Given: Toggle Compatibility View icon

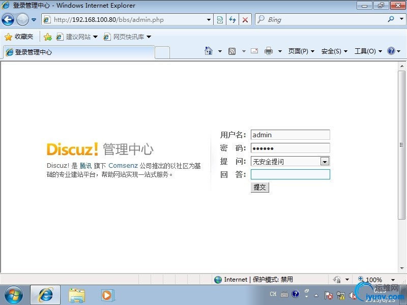Looking at the screenshot, I should pyautogui.click(x=220, y=20).
